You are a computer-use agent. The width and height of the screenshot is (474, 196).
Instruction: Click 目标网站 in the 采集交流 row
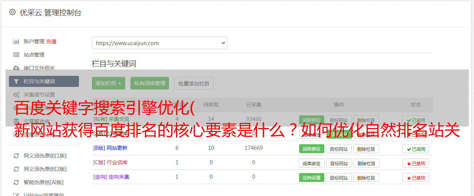pyautogui.click(x=339, y=120)
